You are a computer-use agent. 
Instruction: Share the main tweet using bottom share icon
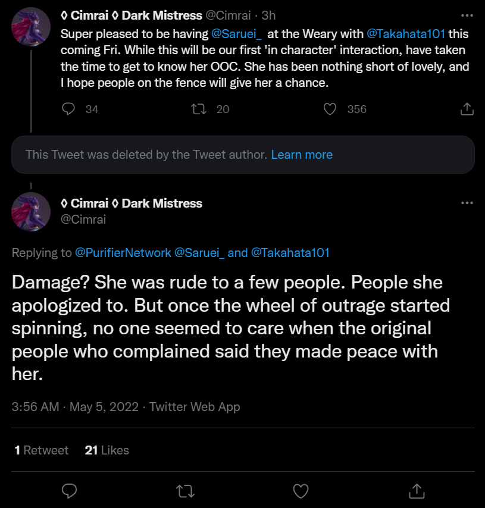[417, 491]
